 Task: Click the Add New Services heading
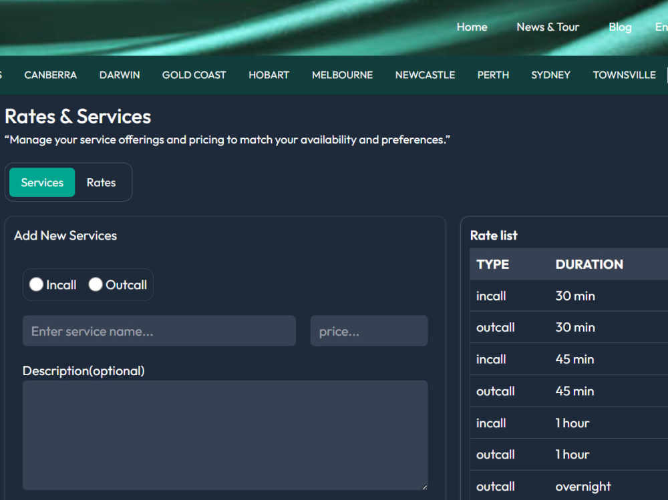coord(65,236)
